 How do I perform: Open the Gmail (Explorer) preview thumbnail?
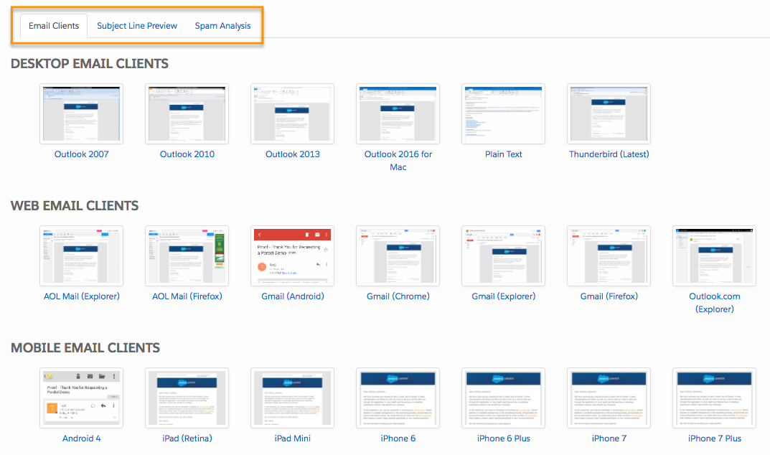point(503,256)
